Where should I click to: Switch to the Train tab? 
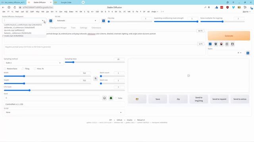(73, 28)
